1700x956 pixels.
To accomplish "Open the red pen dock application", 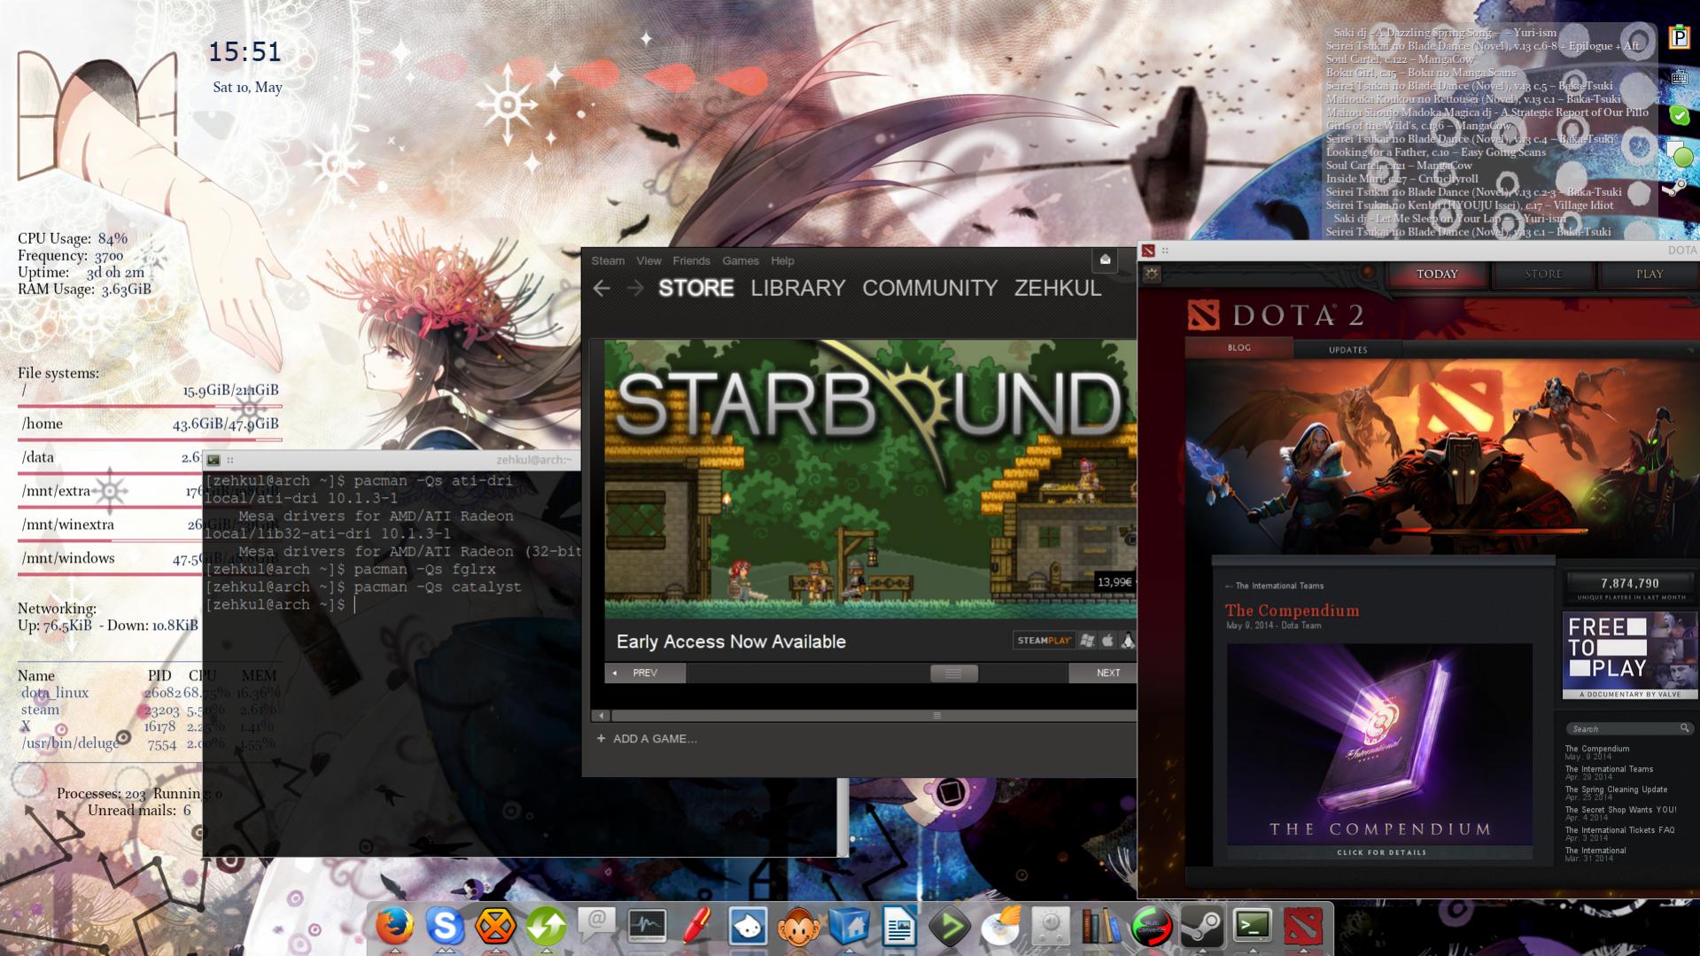I will tap(697, 927).
